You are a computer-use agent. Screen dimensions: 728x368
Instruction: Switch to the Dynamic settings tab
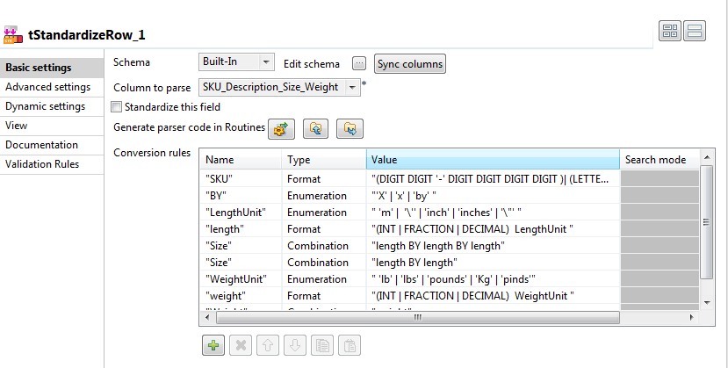tap(45, 106)
